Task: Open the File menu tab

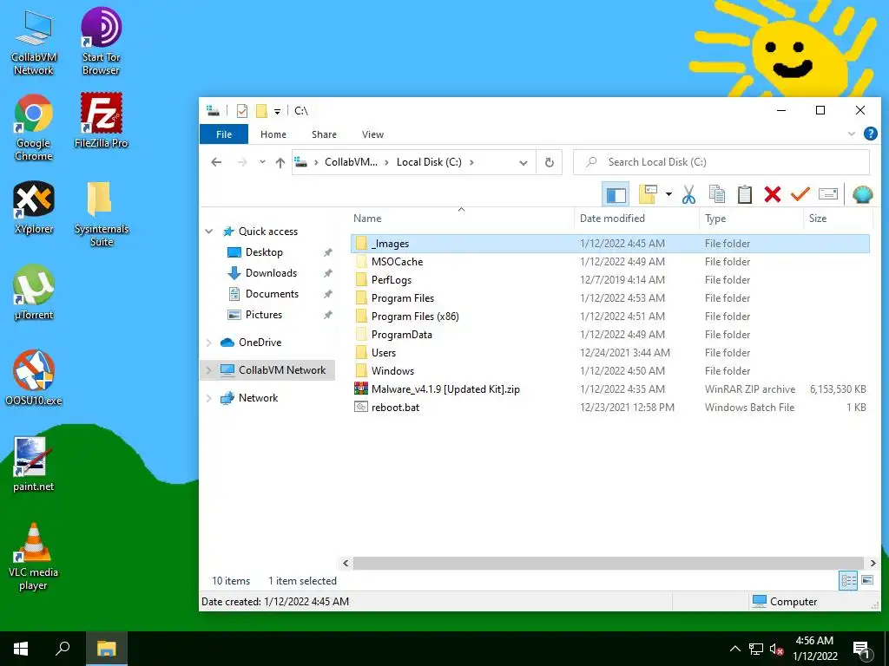Action: 224,134
